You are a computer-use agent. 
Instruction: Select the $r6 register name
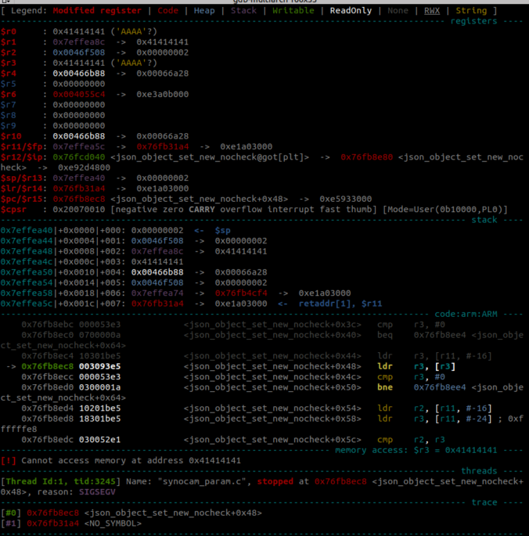point(9,94)
